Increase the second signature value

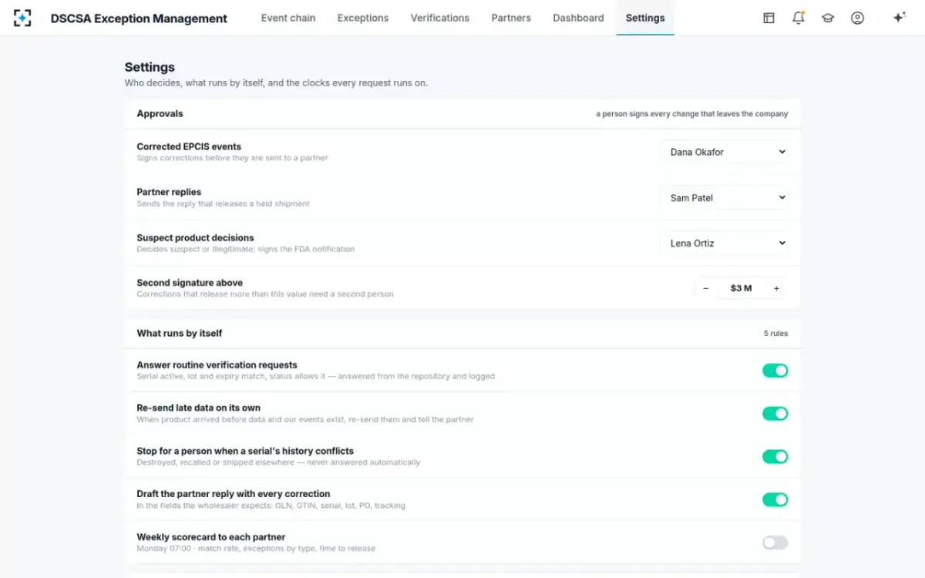point(776,288)
